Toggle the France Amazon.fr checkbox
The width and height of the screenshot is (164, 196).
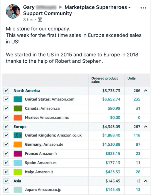(x=6, y=154)
